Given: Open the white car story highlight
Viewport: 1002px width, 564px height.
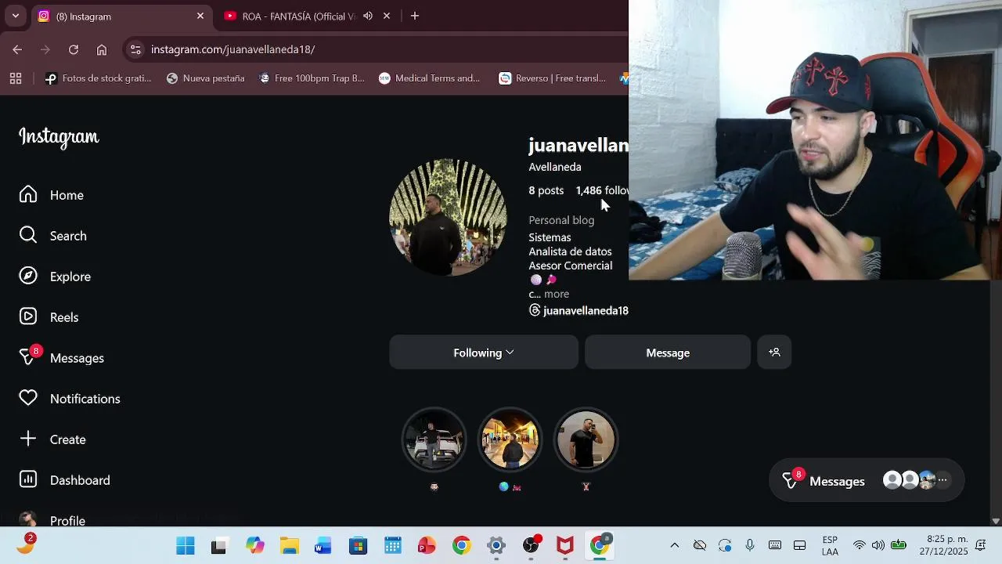Looking at the screenshot, I should point(434,440).
